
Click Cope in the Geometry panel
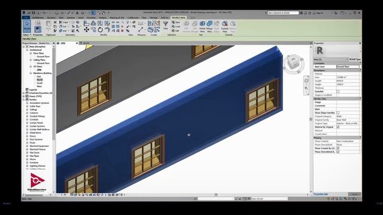(63, 22)
